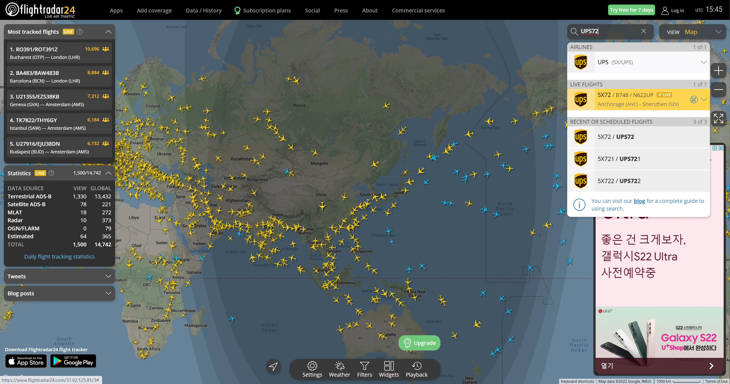Image resolution: width=730 pixels, height=384 pixels.
Task: Zoom out with the minus button
Action: coord(718,89)
